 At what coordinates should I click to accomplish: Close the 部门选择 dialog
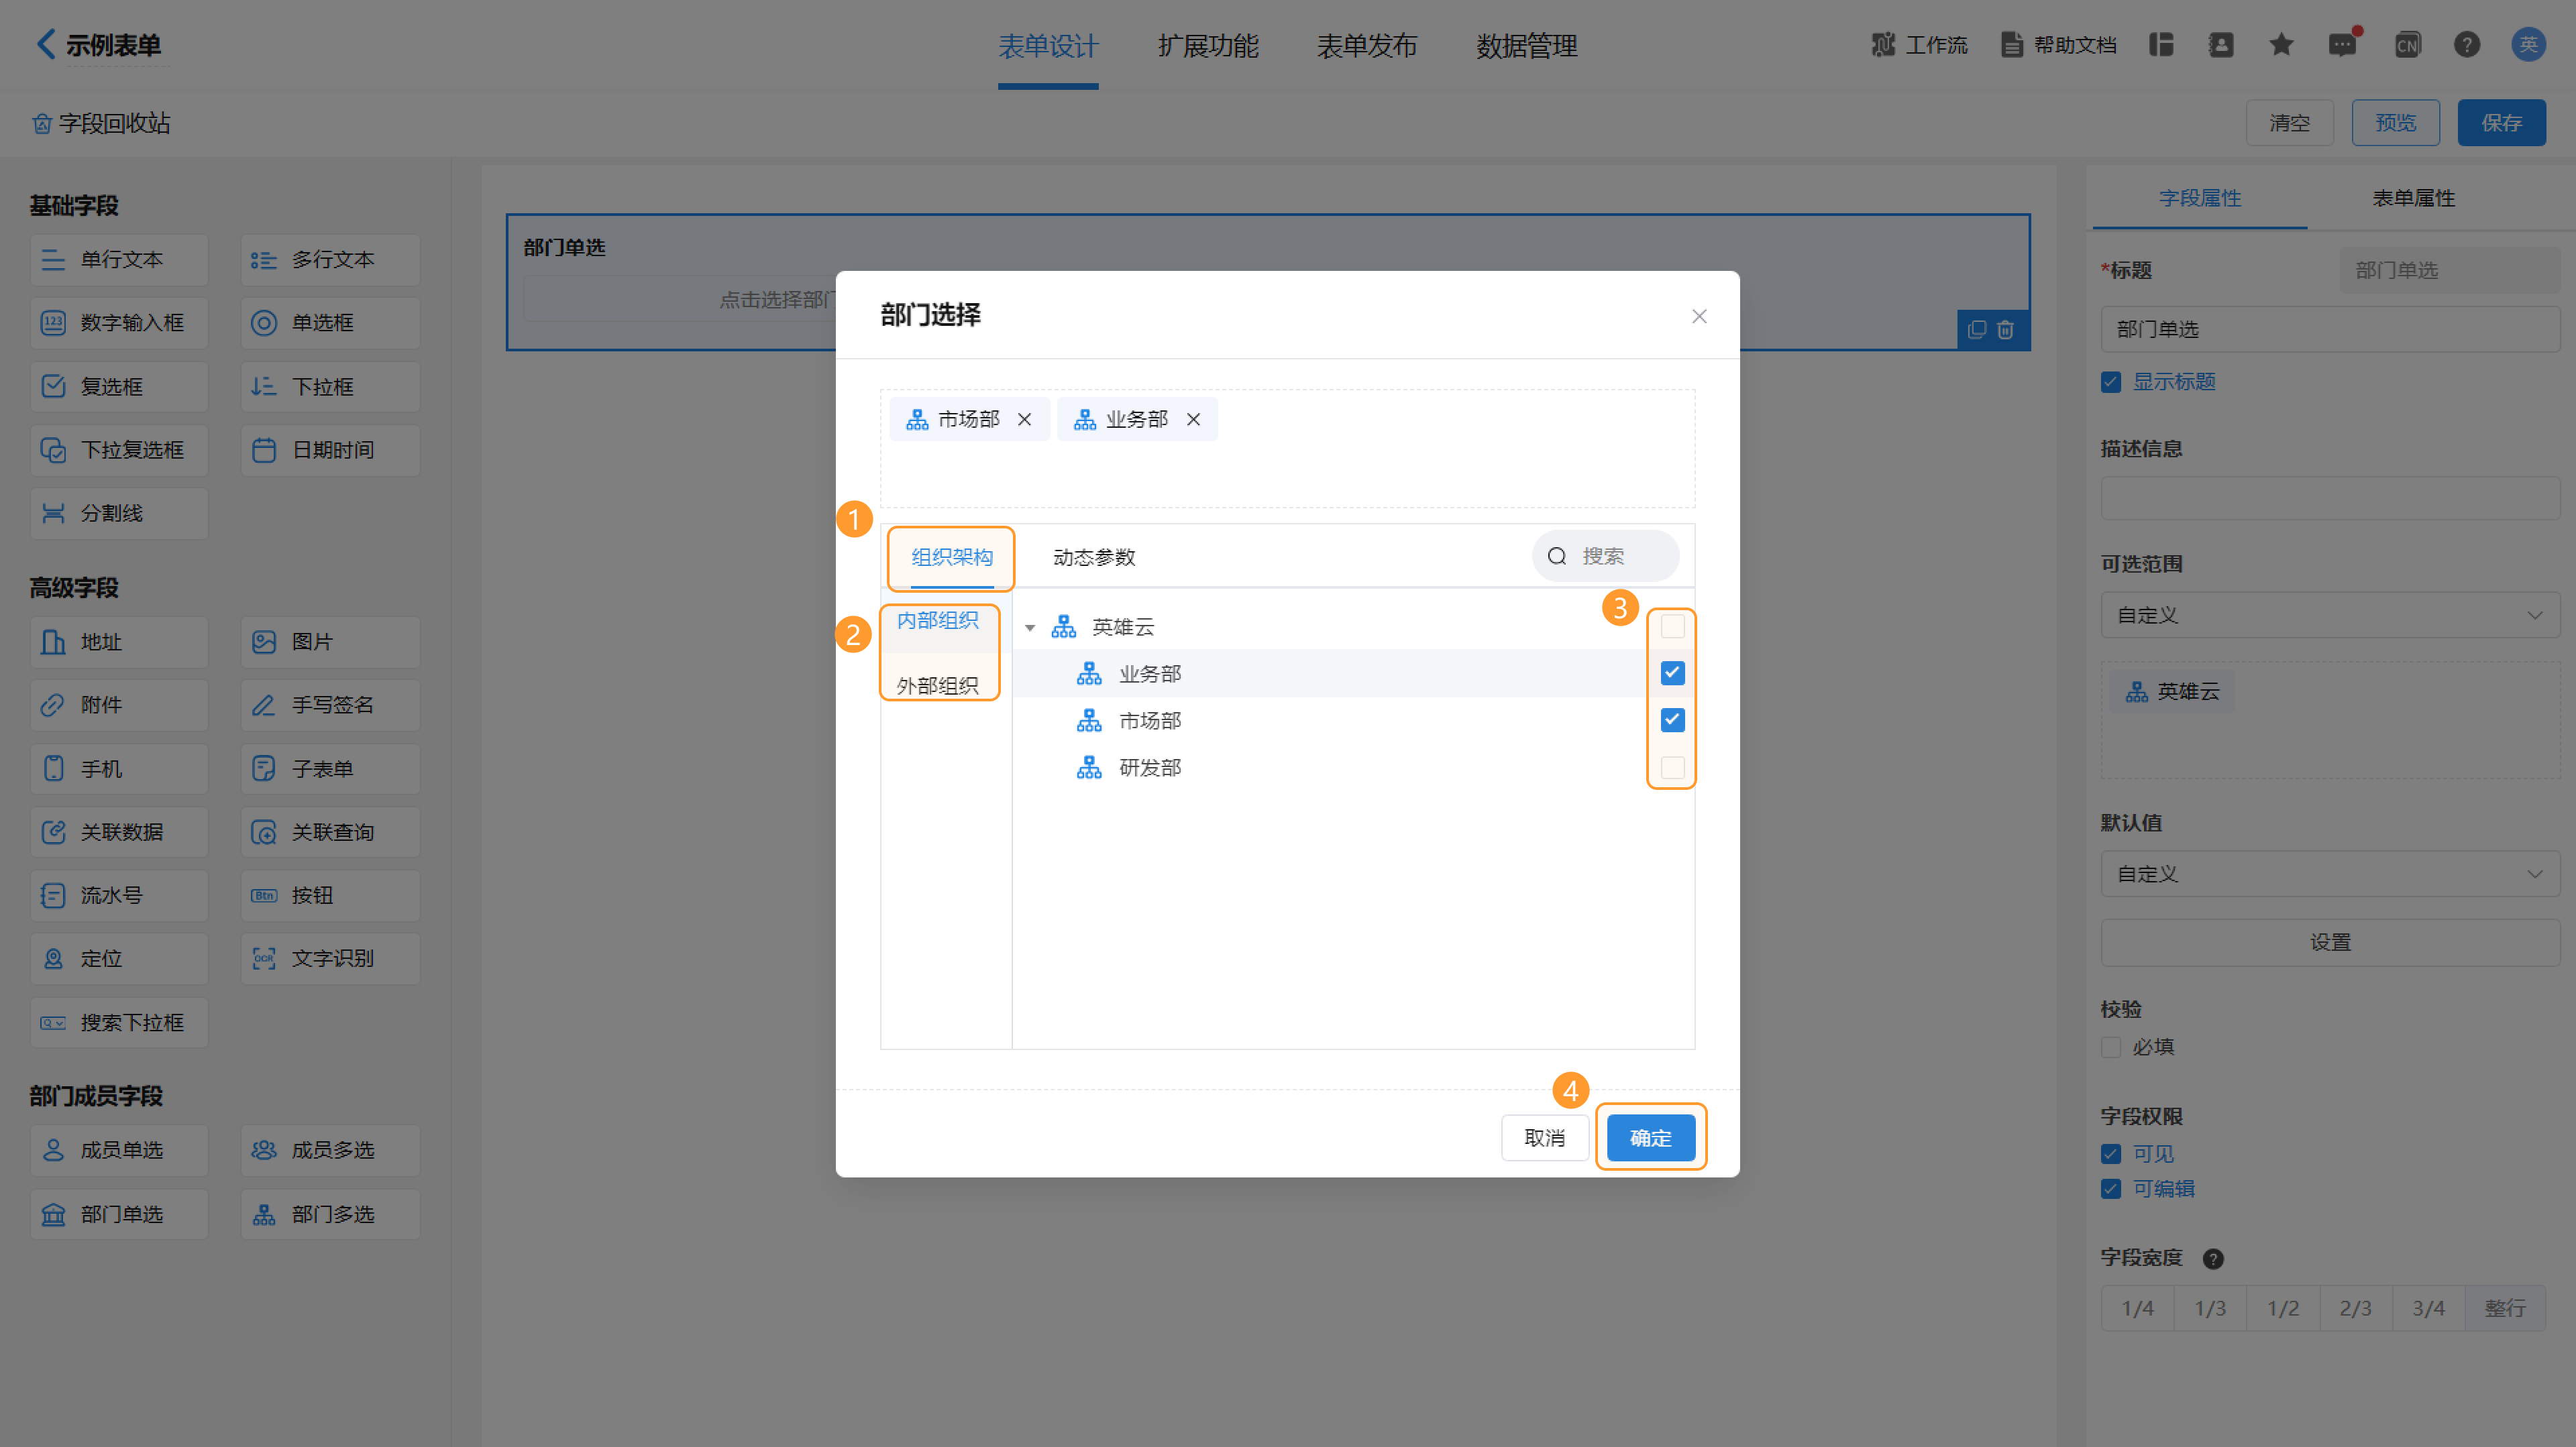[1698, 316]
